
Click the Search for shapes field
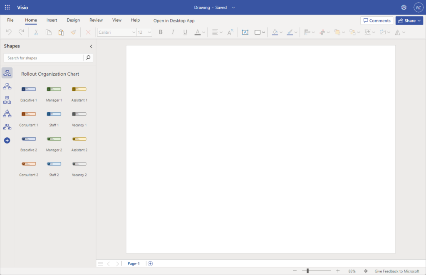(43, 58)
